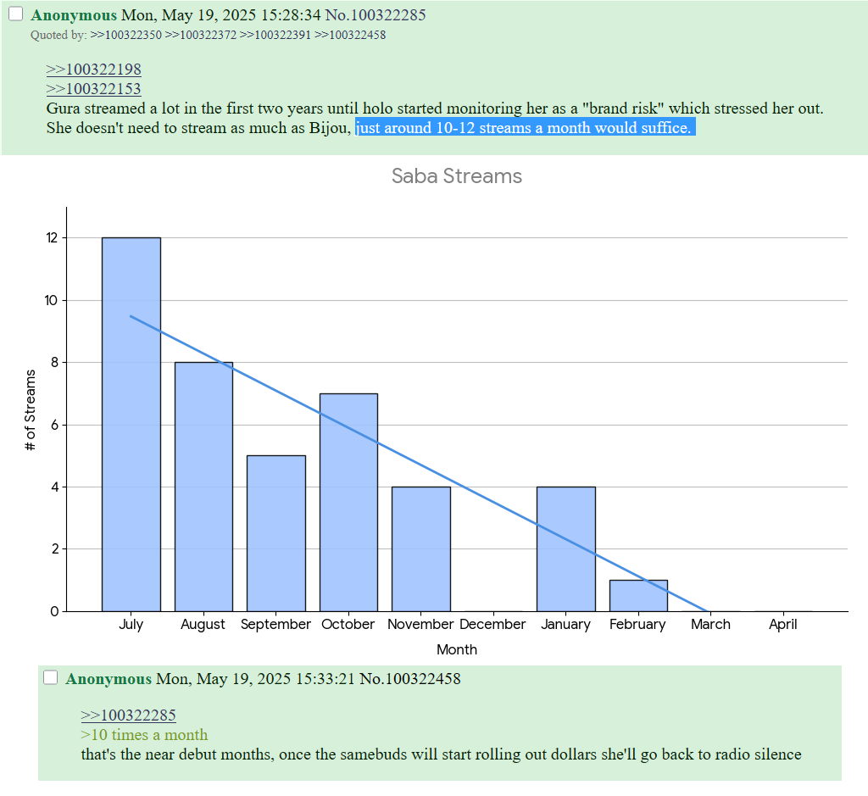Follow the >>100322285 quote link in reply
Viewport: 868px width, 796px height.
click(x=129, y=715)
